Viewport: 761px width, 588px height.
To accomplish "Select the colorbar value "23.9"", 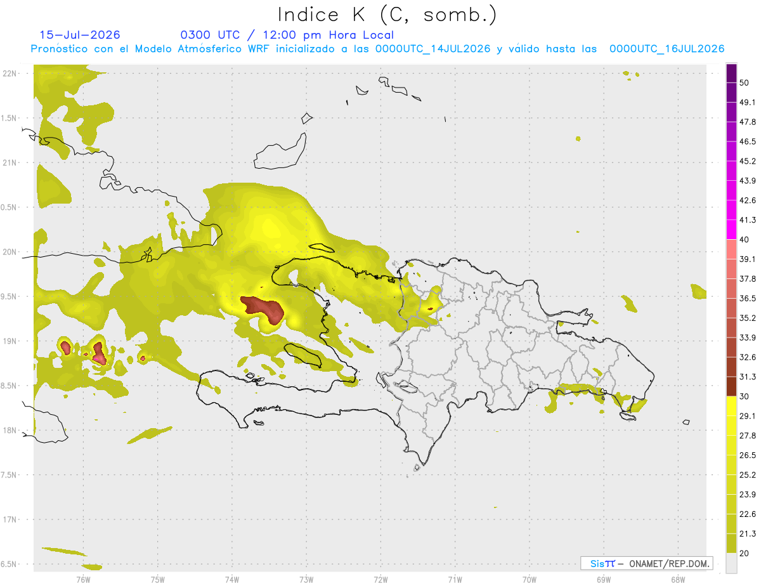I will tap(748, 495).
